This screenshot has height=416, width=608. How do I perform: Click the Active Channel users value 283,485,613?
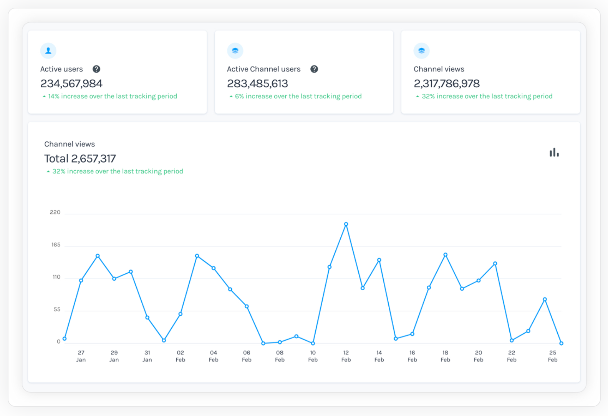click(x=257, y=83)
